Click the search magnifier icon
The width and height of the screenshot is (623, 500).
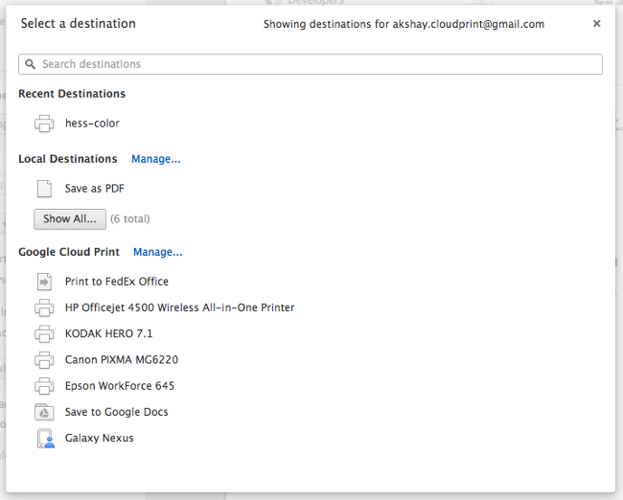pyautogui.click(x=31, y=64)
